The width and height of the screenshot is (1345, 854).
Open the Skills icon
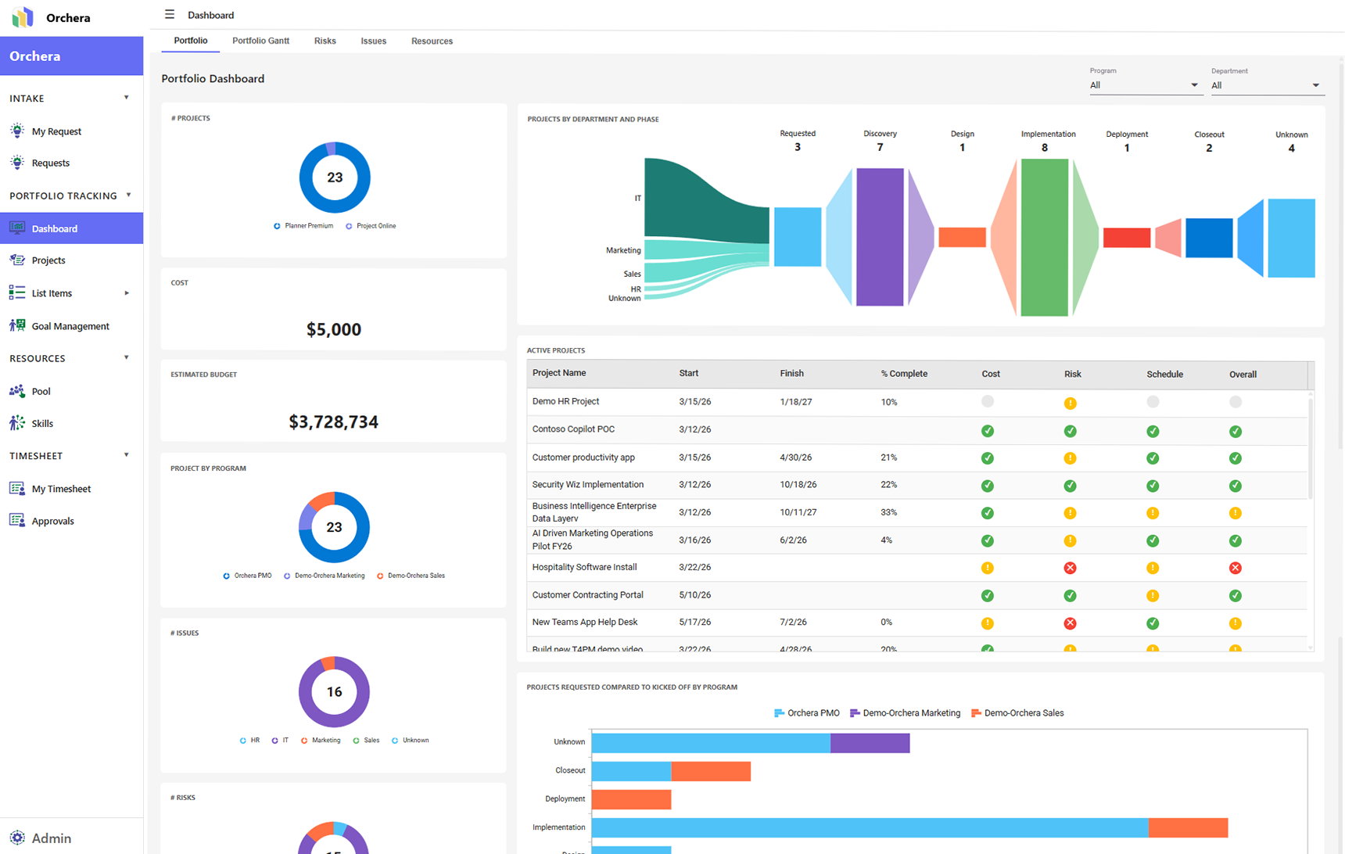17,423
